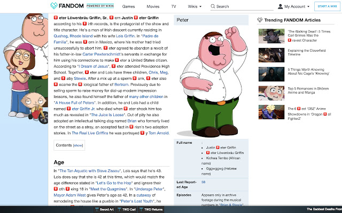Open the DBZ anime showdowns thumbnail
This screenshot has height=213, width=342.
[x=271, y=112]
